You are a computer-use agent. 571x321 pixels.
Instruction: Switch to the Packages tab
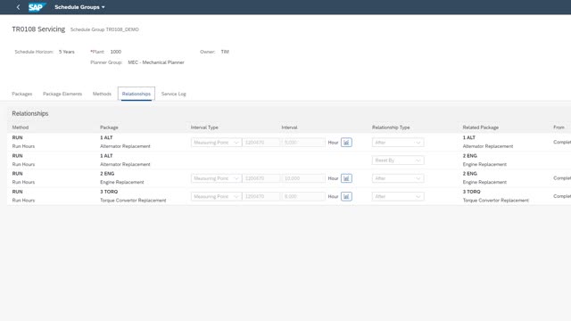pyautogui.click(x=21, y=94)
